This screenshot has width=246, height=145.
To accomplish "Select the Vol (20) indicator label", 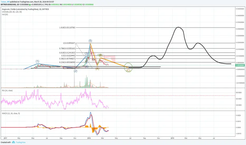I will click(5, 14).
